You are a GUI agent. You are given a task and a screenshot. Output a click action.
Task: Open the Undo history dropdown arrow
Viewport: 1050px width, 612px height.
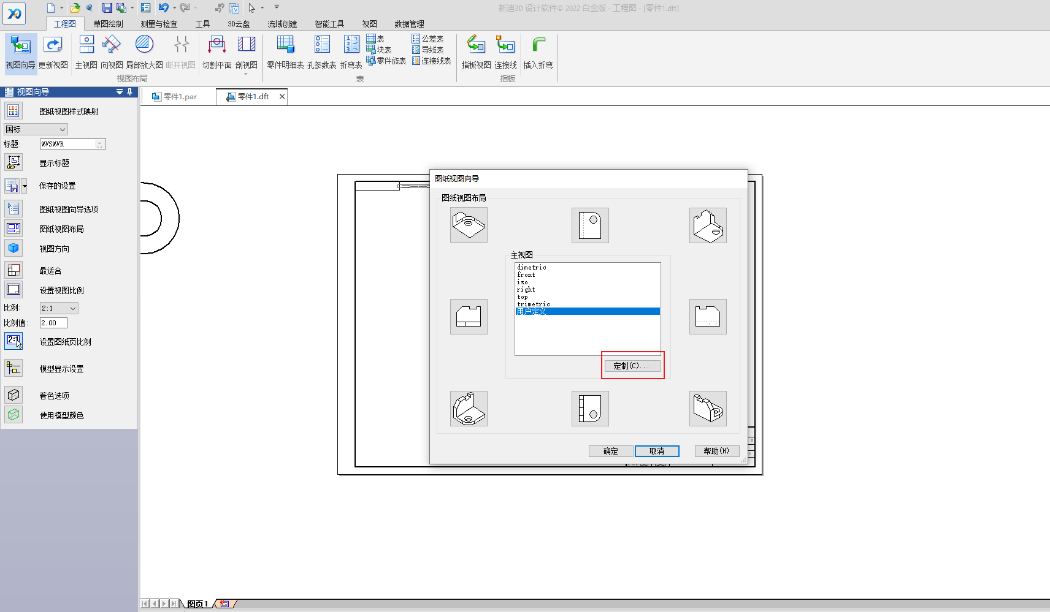tap(174, 8)
